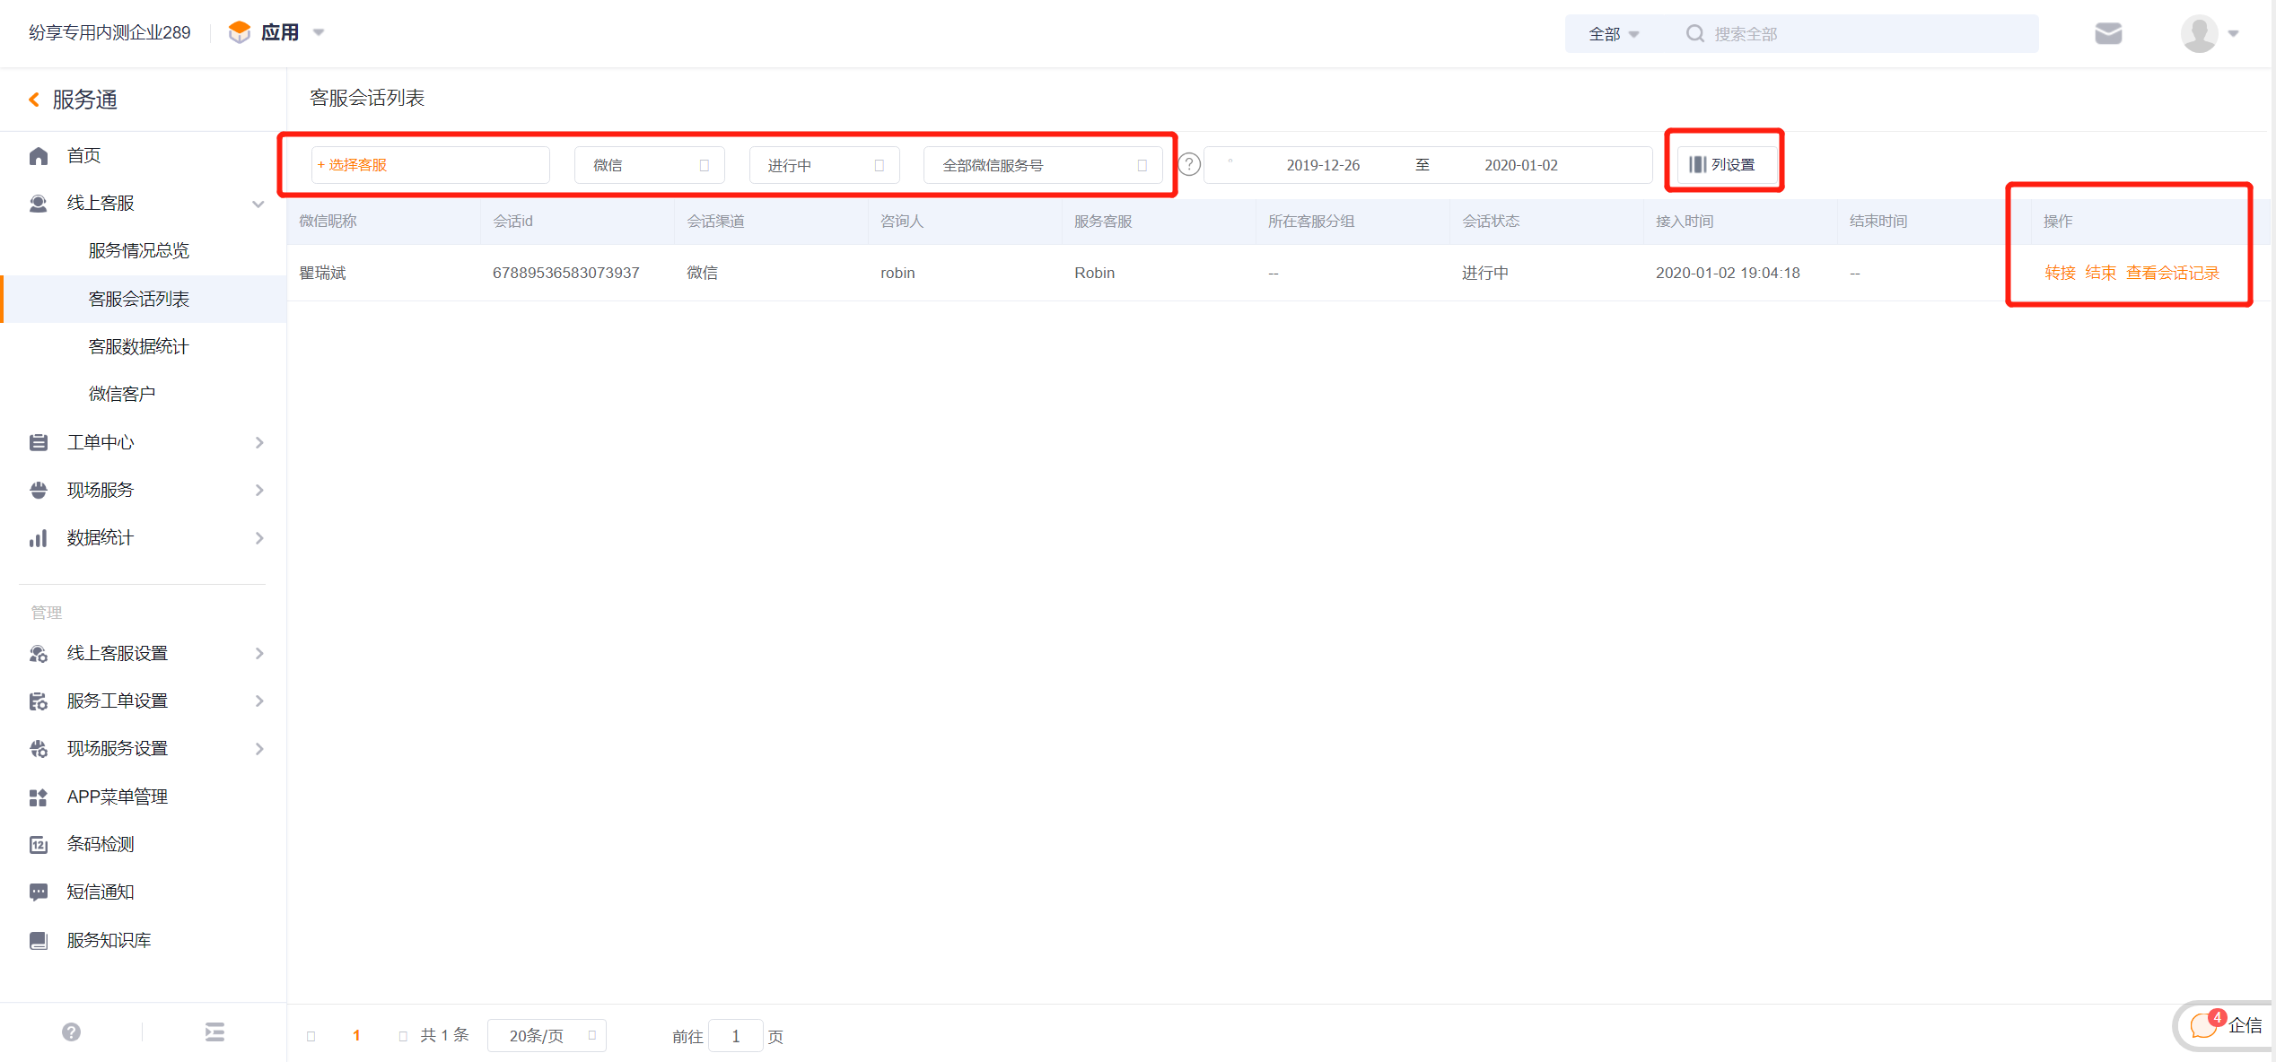Click the next page arrow
Screen dimensions: 2276x1062
coord(402,1036)
